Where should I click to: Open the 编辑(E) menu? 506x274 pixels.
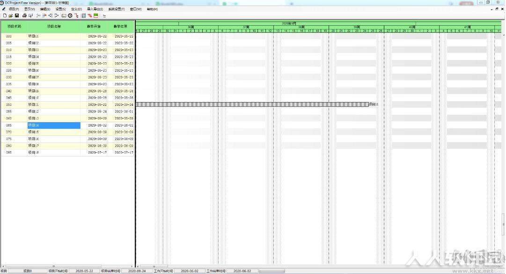click(45, 9)
